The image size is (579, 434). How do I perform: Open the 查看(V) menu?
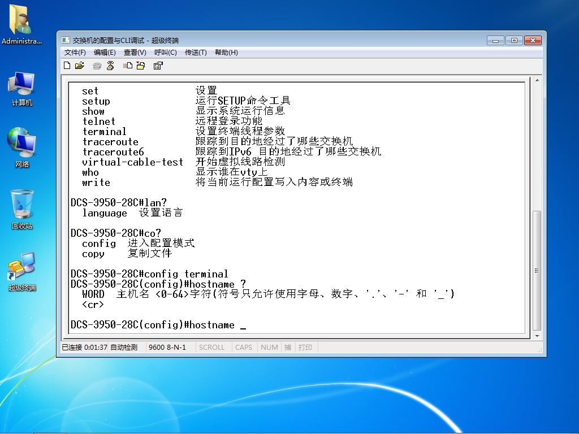[135, 53]
